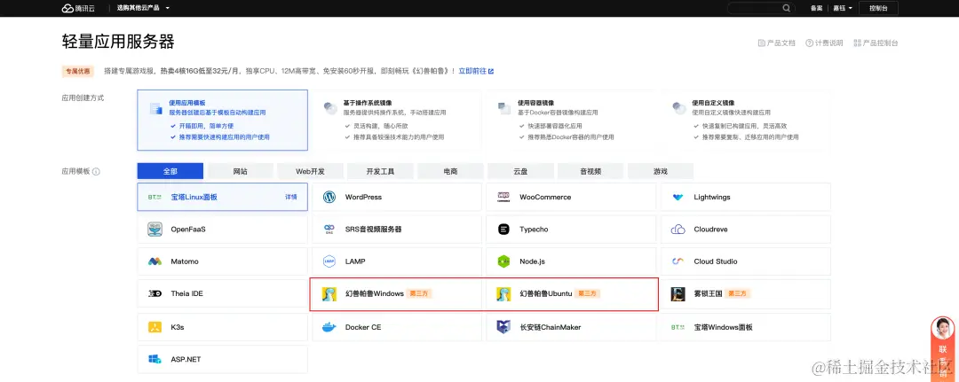This screenshot has height=382, width=959.
Task: Click the "LAMP" template name
Action: (x=354, y=261)
